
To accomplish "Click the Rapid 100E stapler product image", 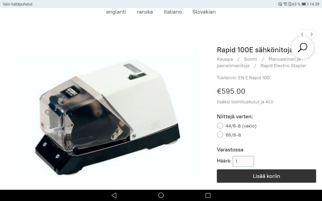I will (x=107, y=117).
